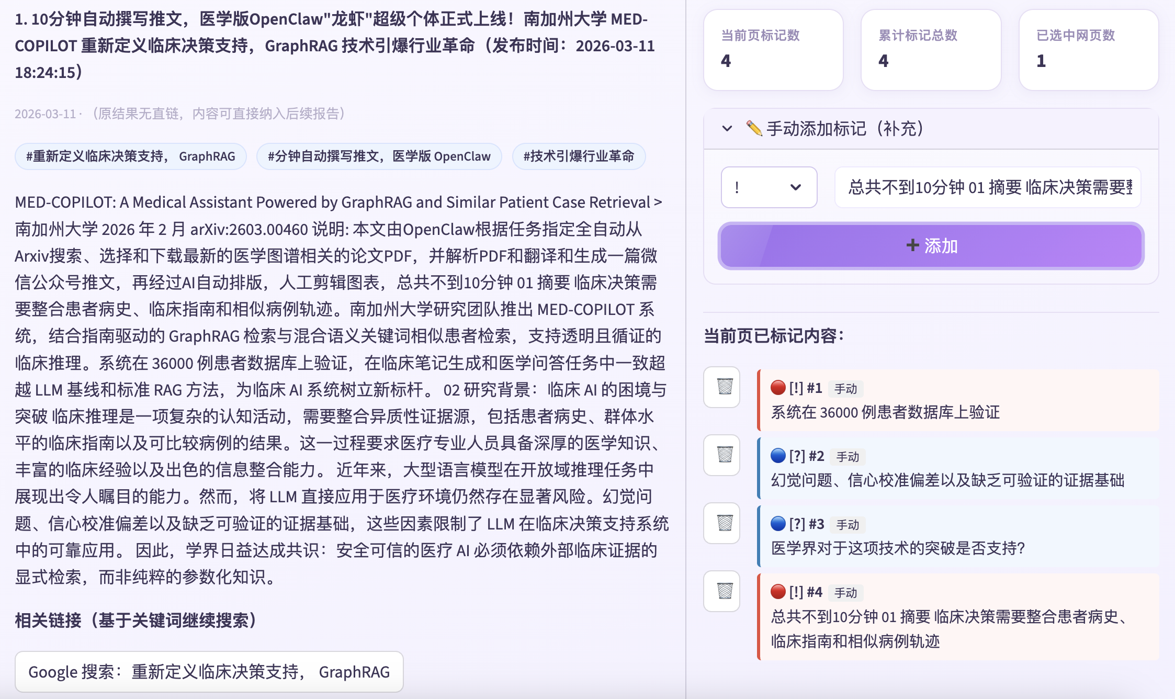
Task: Click the mark text input field
Action: coord(988,187)
